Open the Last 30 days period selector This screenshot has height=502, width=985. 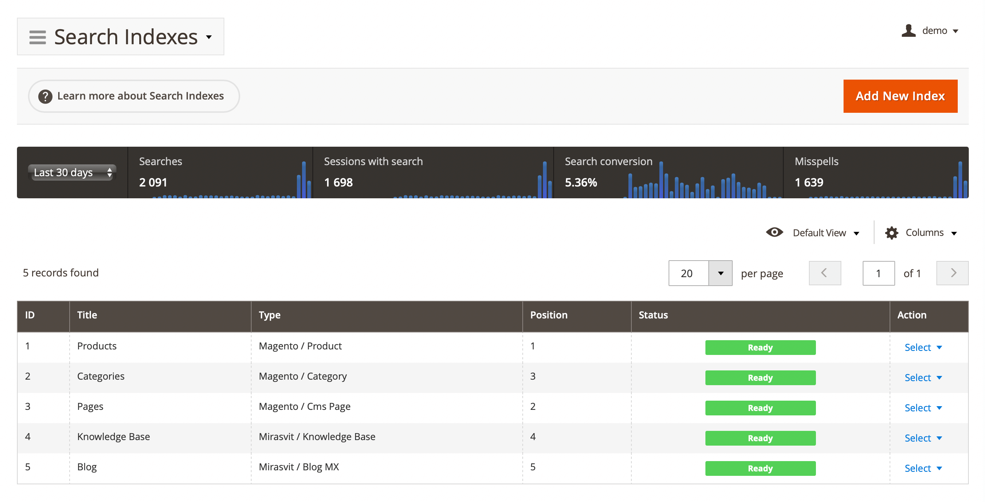[72, 172]
